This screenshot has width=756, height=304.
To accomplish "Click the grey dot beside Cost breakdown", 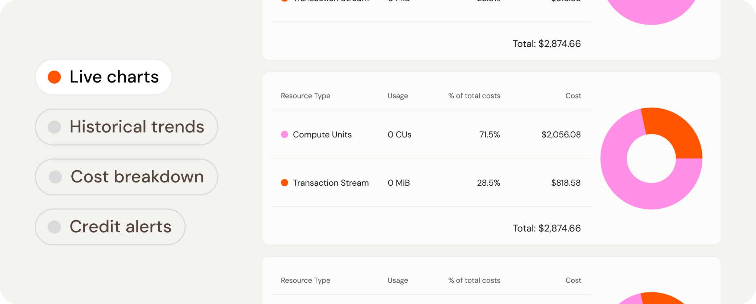I will [x=55, y=177].
